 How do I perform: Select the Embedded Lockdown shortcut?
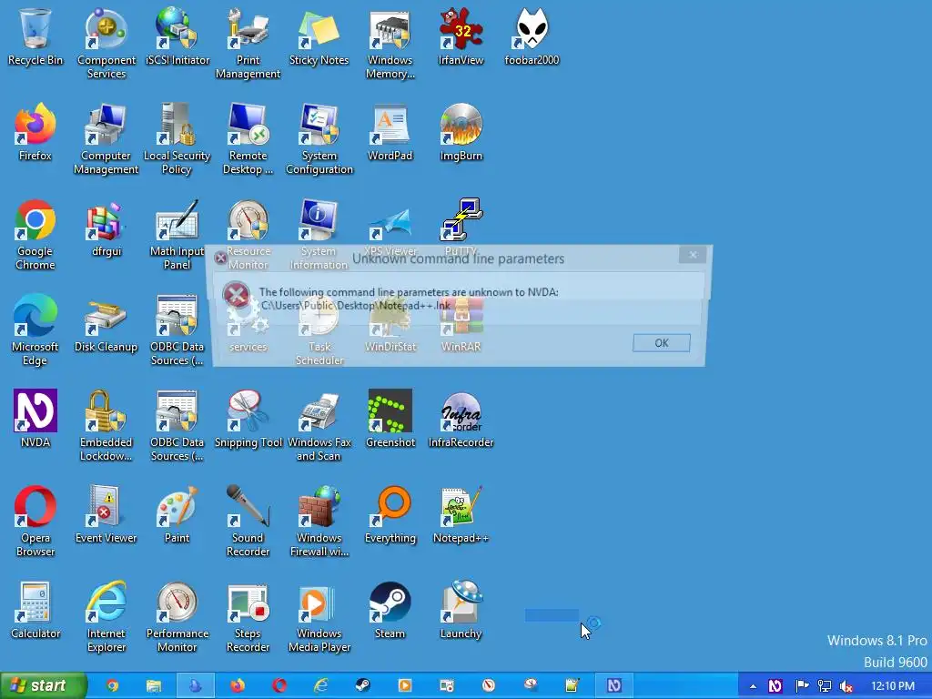pyautogui.click(x=106, y=426)
